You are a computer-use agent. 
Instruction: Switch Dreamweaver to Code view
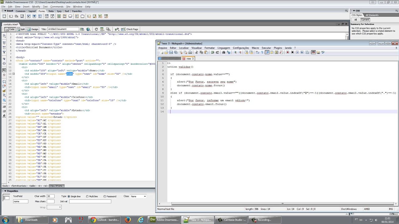pos(10,29)
